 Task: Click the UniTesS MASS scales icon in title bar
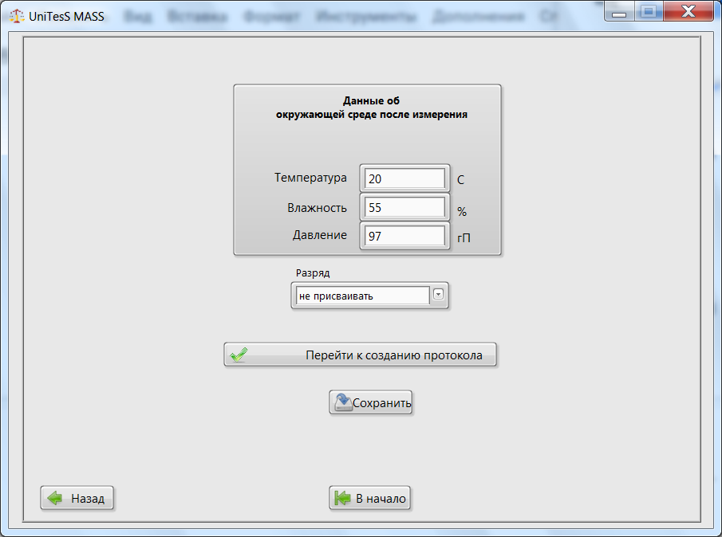tap(16, 16)
